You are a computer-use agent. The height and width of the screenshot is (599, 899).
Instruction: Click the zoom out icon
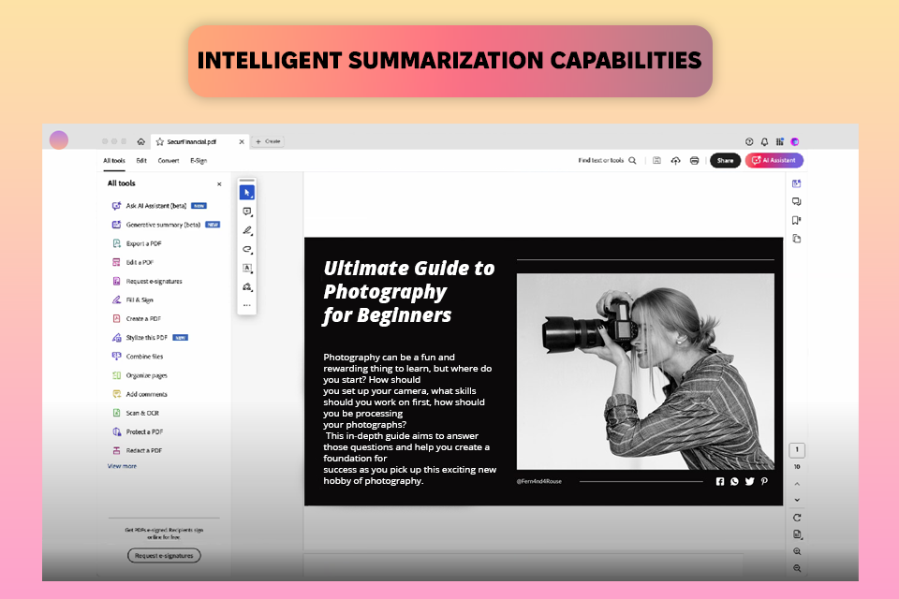(x=797, y=569)
